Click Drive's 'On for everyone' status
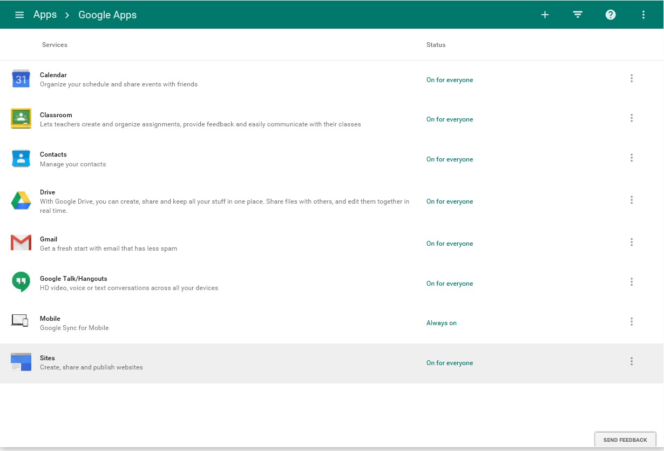 (x=450, y=201)
